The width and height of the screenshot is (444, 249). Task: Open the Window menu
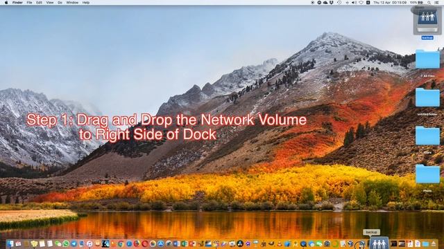pyautogui.click(x=72, y=3)
